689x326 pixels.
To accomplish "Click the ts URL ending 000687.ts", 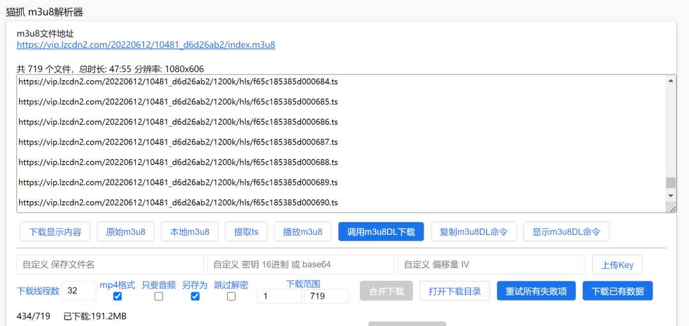I will pyautogui.click(x=178, y=142).
